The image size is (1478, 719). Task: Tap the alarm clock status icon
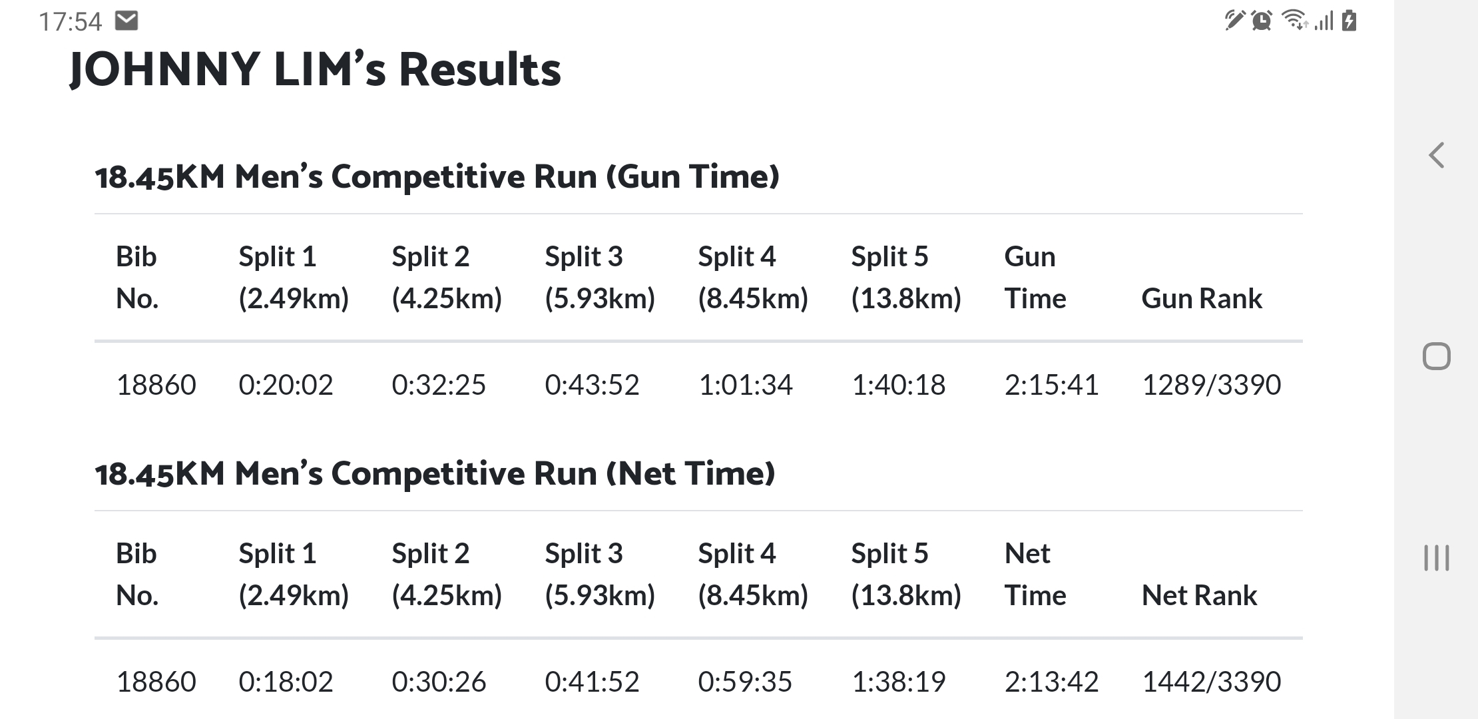click(x=1262, y=21)
